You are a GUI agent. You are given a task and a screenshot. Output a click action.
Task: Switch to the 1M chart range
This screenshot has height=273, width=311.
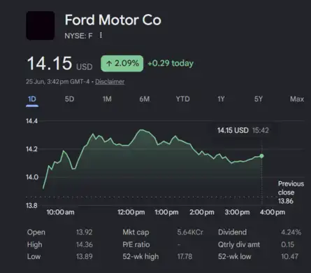107,99
